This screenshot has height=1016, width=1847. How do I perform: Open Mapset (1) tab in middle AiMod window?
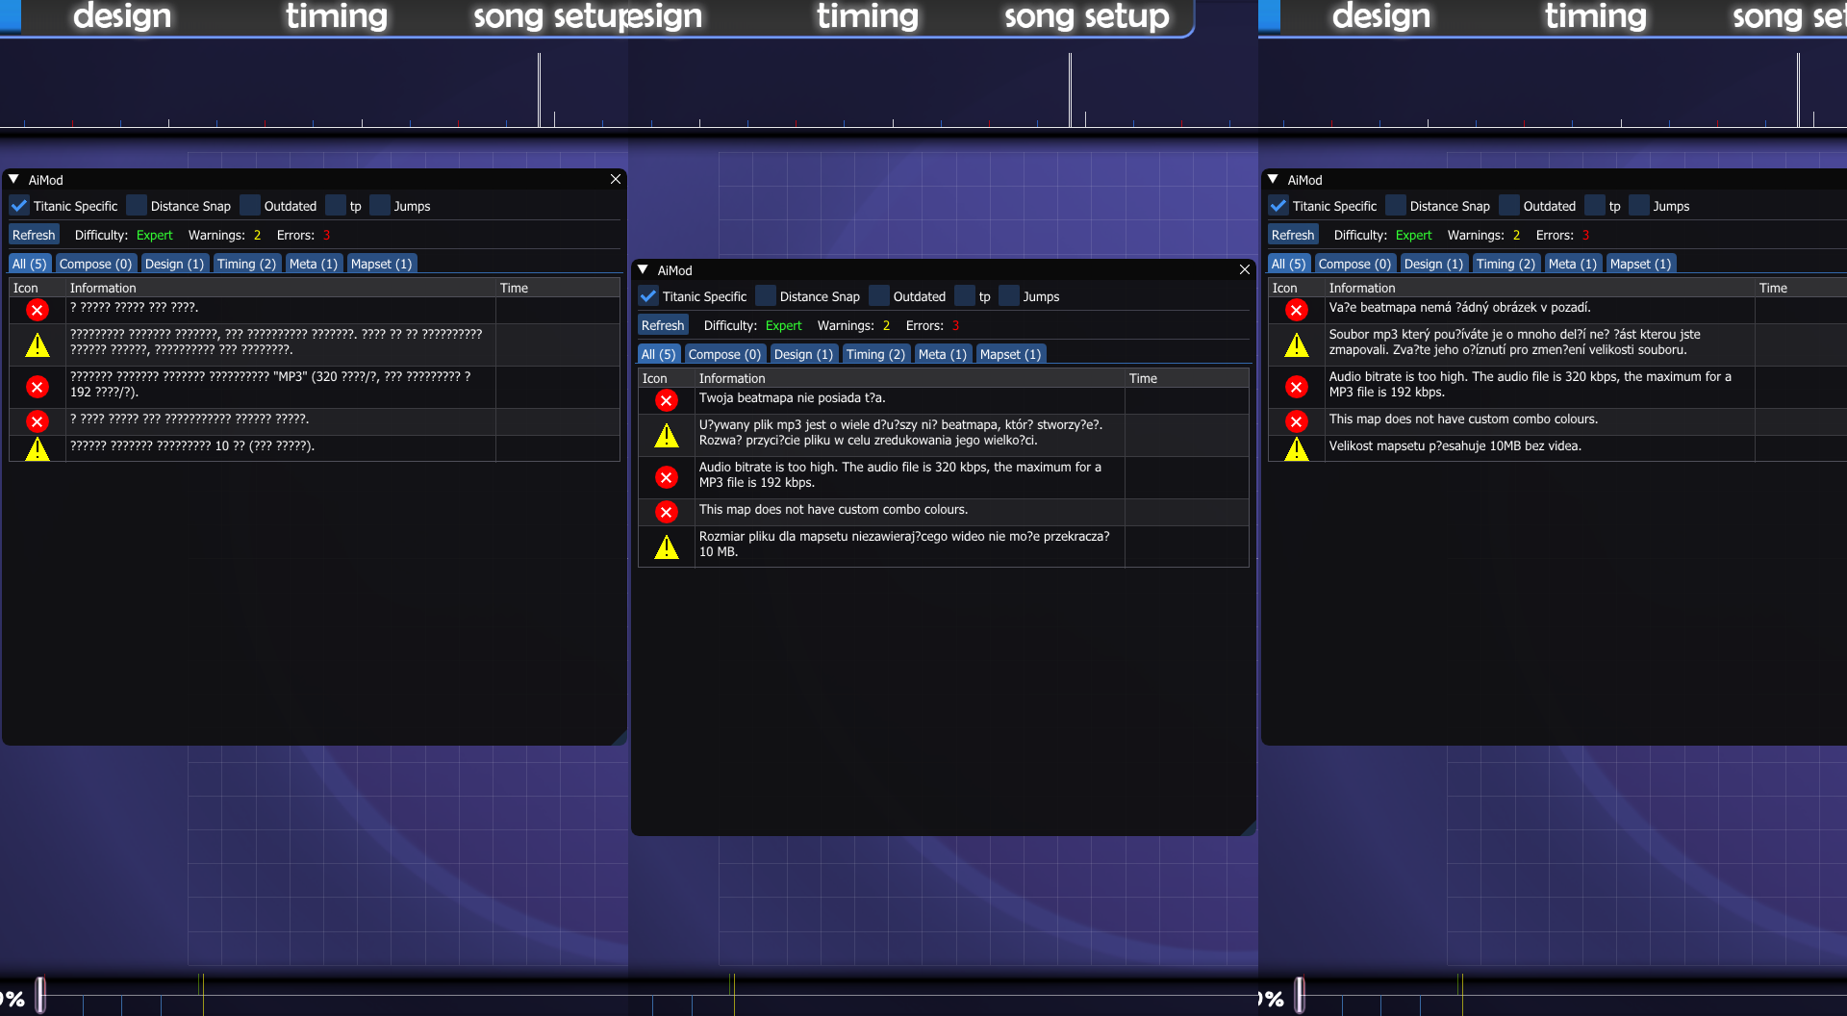1010,354
